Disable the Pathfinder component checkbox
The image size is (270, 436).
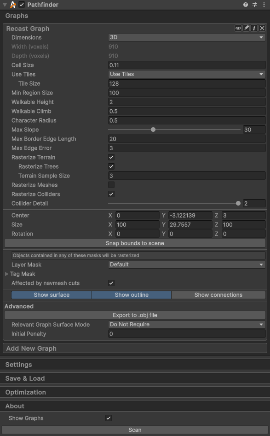[22, 5]
